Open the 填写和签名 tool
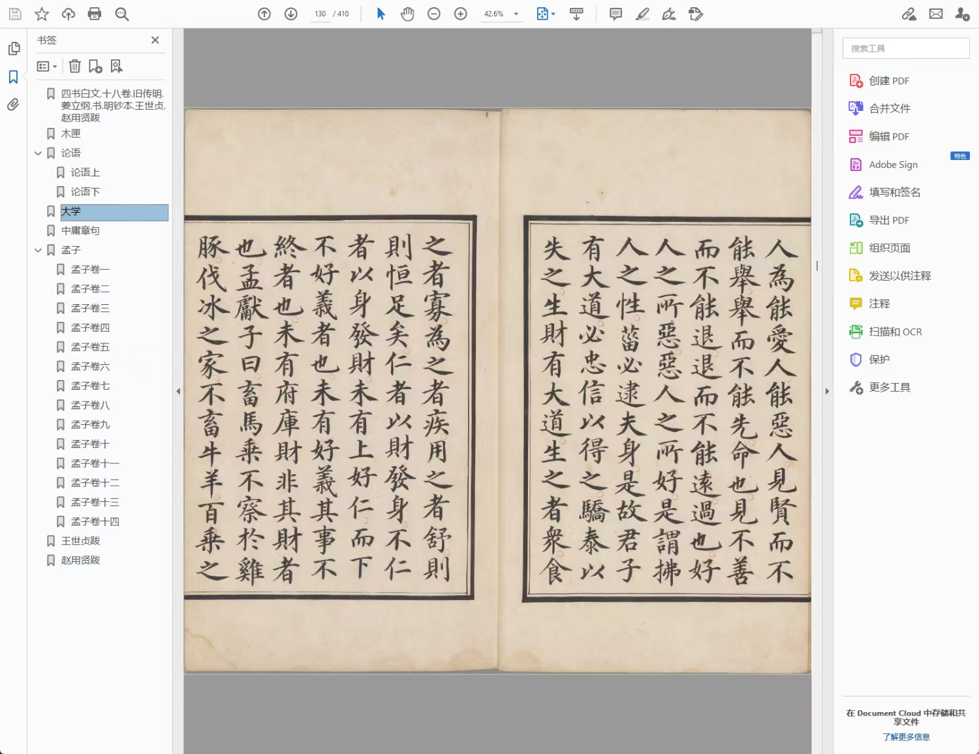This screenshot has width=979, height=754. pyautogui.click(x=884, y=193)
